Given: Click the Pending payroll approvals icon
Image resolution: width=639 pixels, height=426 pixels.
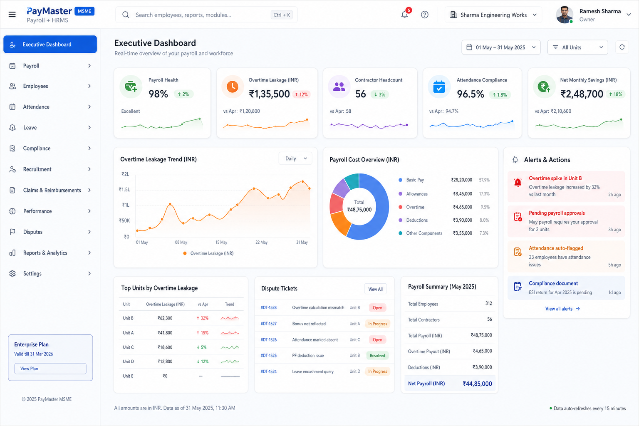Looking at the screenshot, I should 518,217.
